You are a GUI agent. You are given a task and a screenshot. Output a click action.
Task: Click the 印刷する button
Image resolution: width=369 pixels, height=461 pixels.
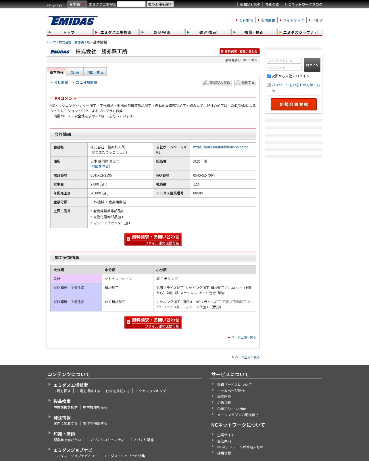point(245,83)
